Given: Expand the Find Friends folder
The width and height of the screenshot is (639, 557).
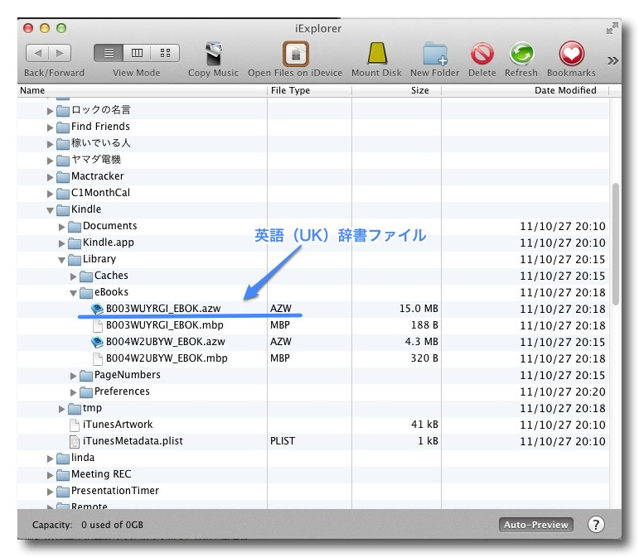Looking at the screenshot, I should coord(50,127).
